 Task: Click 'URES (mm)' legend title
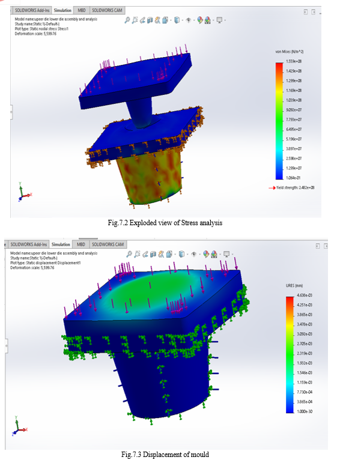[294, 285]
